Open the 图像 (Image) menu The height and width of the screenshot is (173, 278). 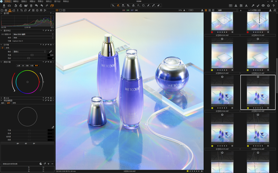click(40, 1)
